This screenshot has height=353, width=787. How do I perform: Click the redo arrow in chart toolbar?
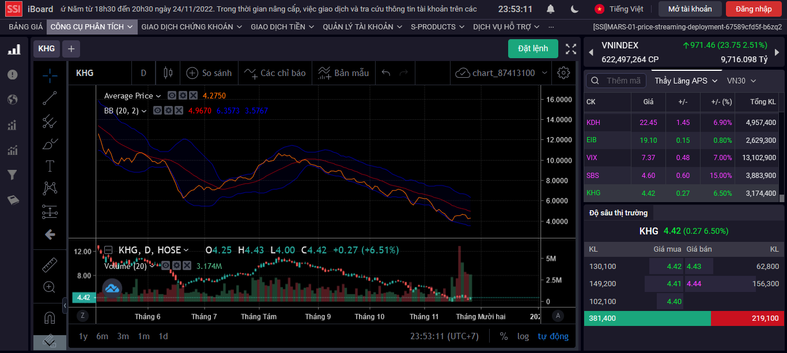click(404, 73)
